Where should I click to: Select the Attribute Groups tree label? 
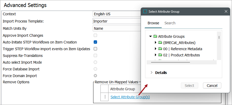171,36
